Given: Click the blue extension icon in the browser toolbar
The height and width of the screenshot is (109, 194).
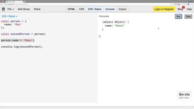Looking at the screenshot, I should click(188, 4).
